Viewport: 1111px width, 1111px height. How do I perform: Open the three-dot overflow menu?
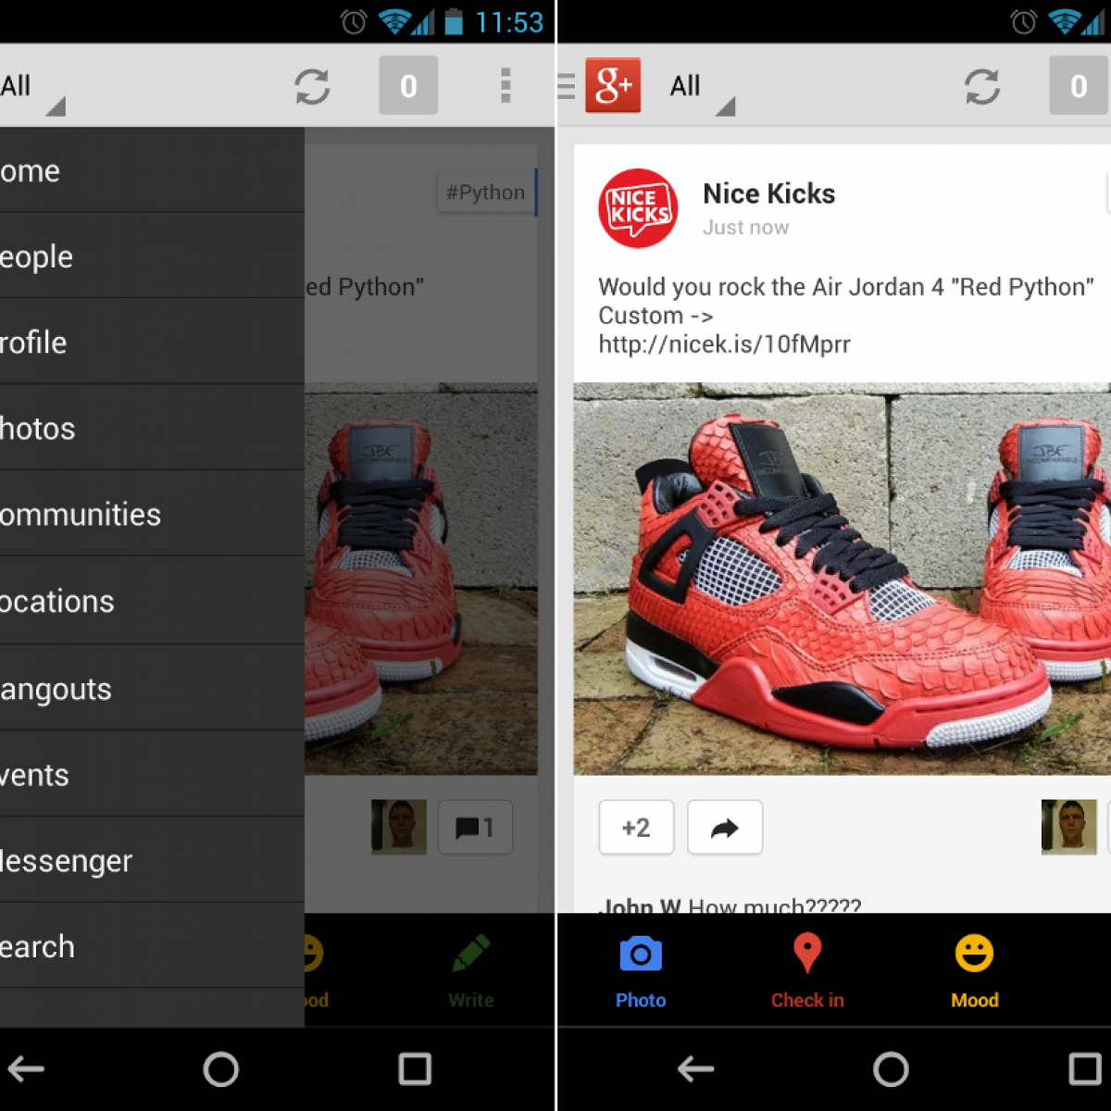pyautogui.click(x=505, y=85)
